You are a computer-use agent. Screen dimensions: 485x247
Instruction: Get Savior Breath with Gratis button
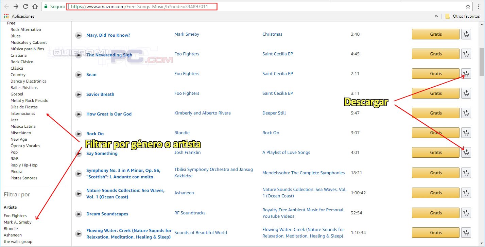click(x=436, y=93)
